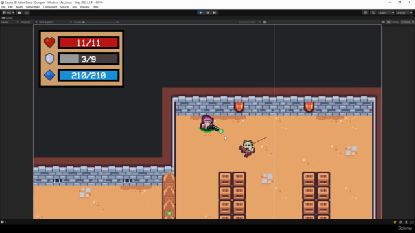Screen dimensions: 415x233
Task: Open Game tab kebab options menu
Action: click(412, 18)
